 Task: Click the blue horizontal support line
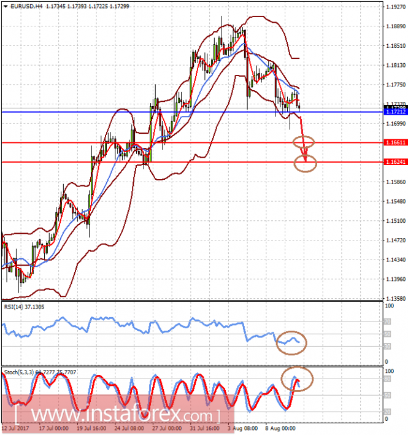[x=184, y=112]
